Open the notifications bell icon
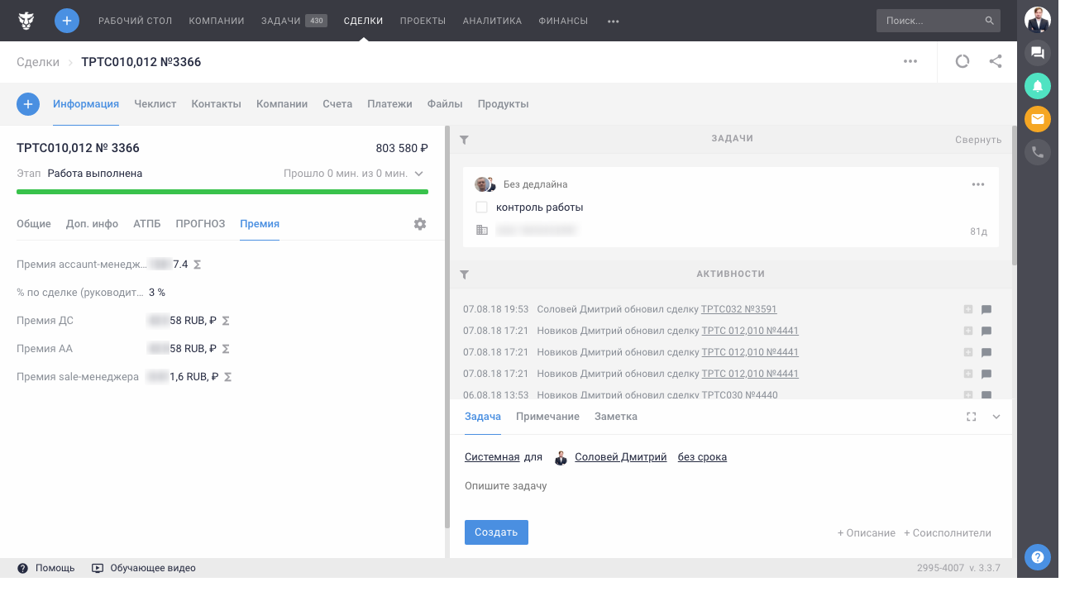This screenshot has height=601, width=1070. [x=1038, y=86]
